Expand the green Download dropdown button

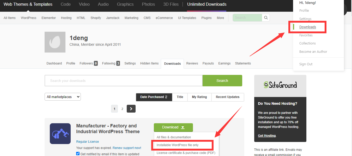point(173,127)
